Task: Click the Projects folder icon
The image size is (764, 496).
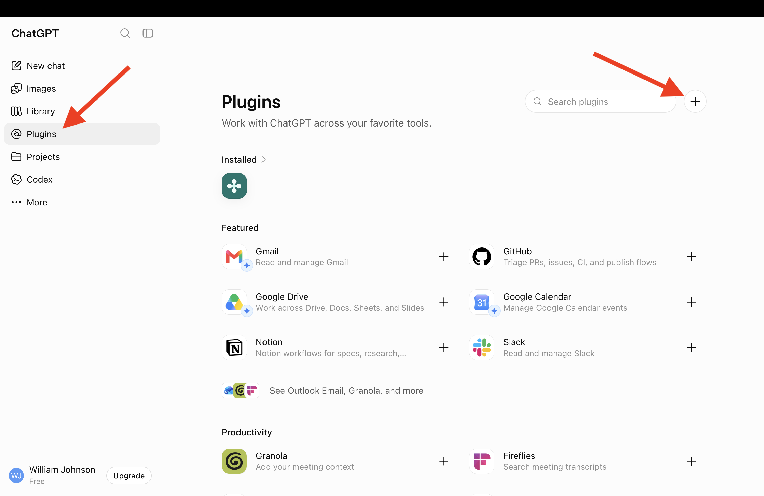Action: [16, 157]
